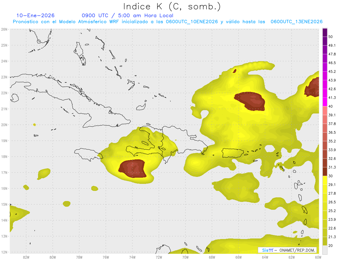Viewport: 338px width, 261px height.
Task: Click the color bar label '27.8'
Action: [332, 193]
